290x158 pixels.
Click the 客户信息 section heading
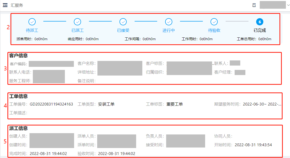[x=18, y=55]
